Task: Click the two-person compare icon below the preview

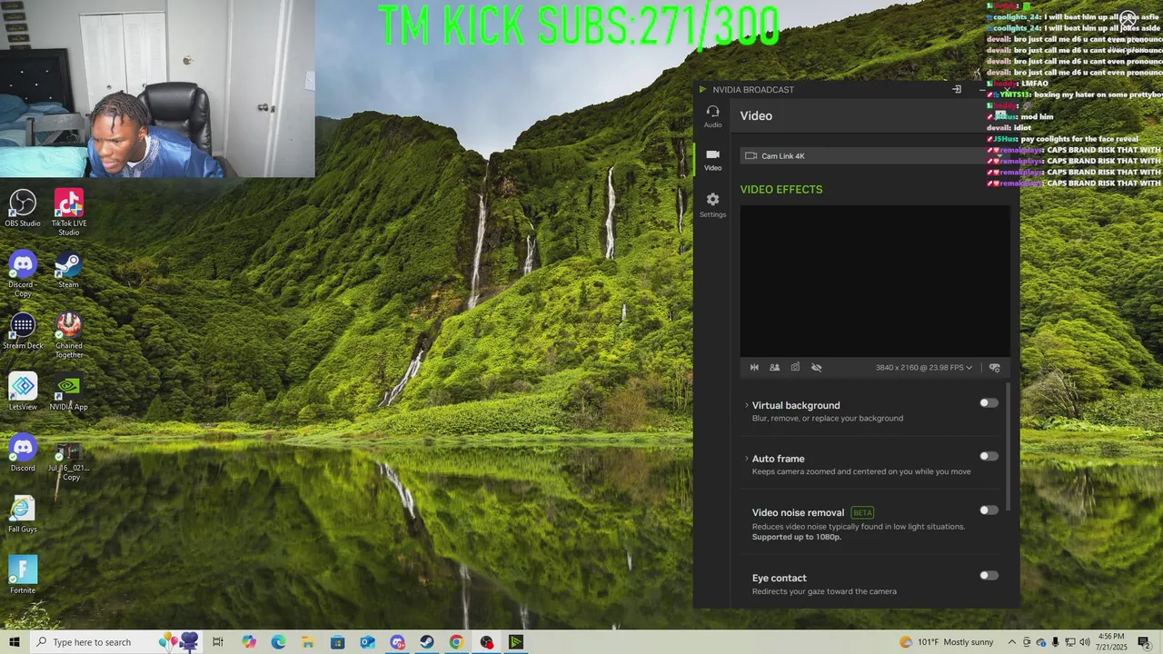Action: pos(774,368)
